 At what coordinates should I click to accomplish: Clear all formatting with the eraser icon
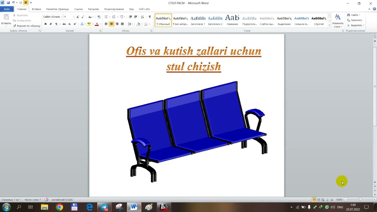point(99,17)
